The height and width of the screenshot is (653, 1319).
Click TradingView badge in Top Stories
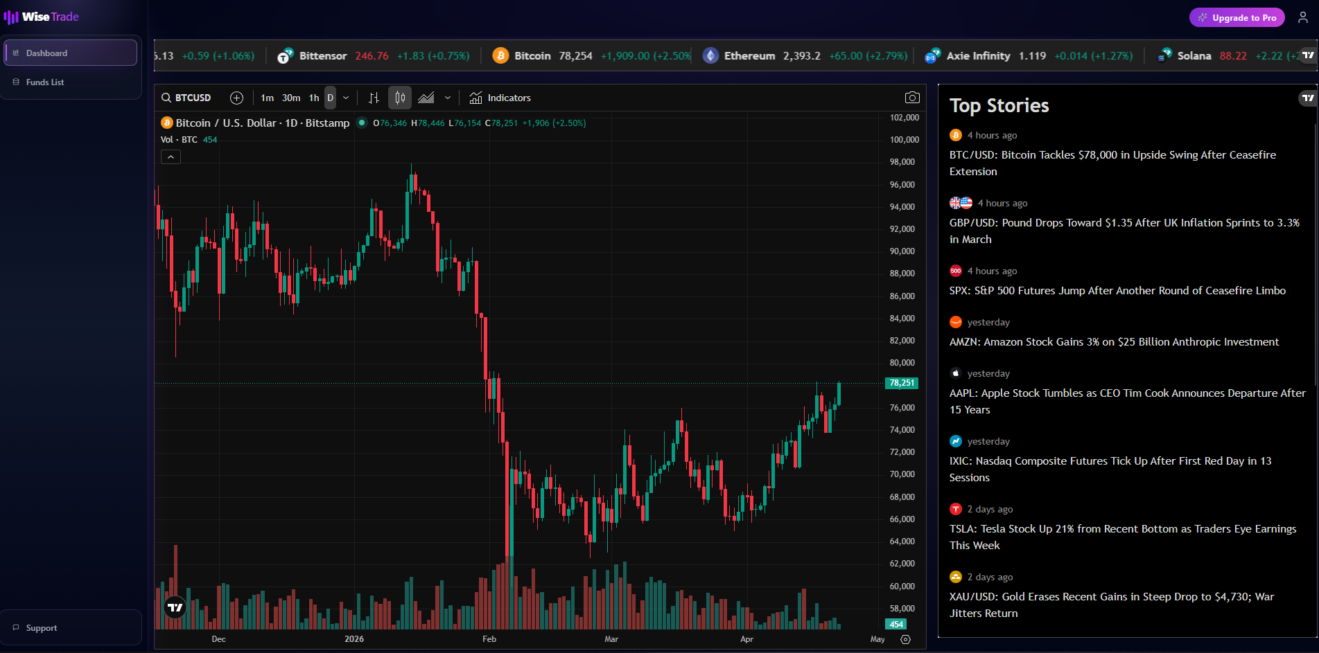[x=1307, y=98]
